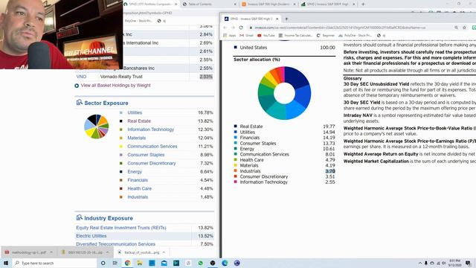Close the Table of Contents tab
The height and width of the screenshot is (268, 476).
[x=235, y=4]
